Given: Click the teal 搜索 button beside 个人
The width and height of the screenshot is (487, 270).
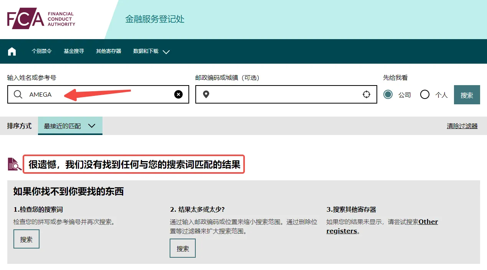Looking at the screenshot, I should point(467,95).
